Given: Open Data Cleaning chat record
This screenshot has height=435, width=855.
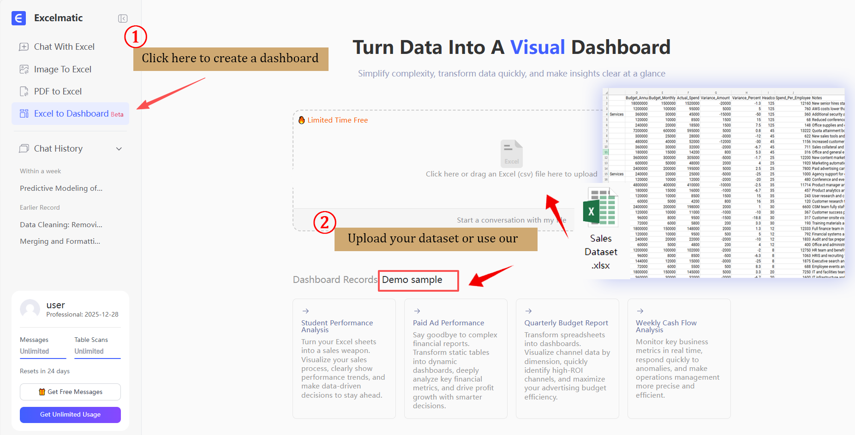Looking at the screenshot, I should pyautogui.click(x=61, y=225).
